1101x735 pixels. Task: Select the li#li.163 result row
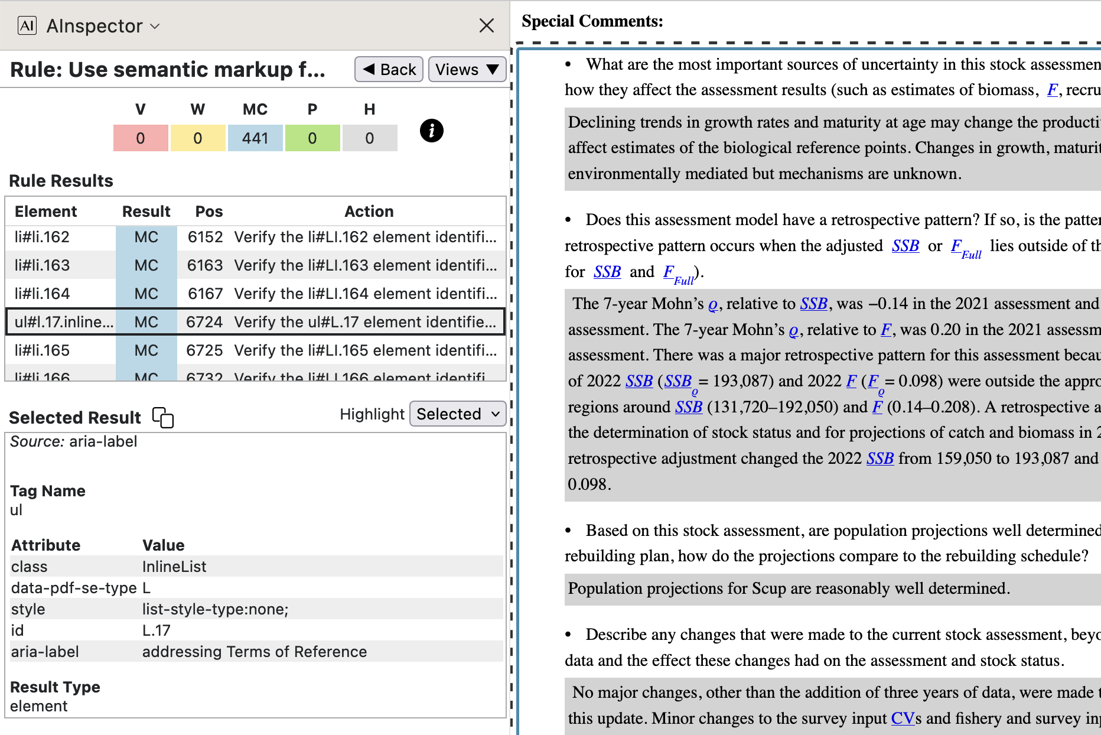pos(255,265)
